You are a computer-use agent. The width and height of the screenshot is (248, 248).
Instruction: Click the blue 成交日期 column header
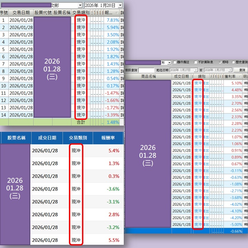tap(47, 138)
